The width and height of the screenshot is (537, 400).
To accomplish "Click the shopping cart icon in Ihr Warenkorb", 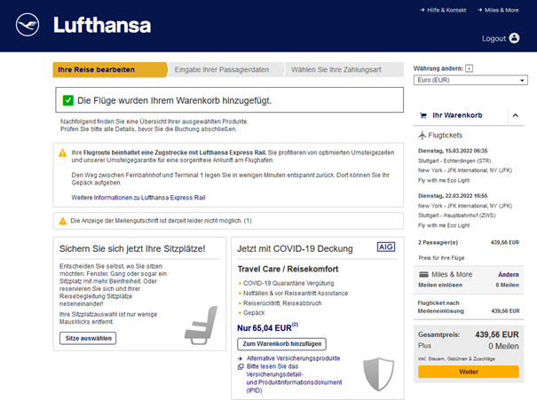I will pyautogui.click(x=423, y=115).
